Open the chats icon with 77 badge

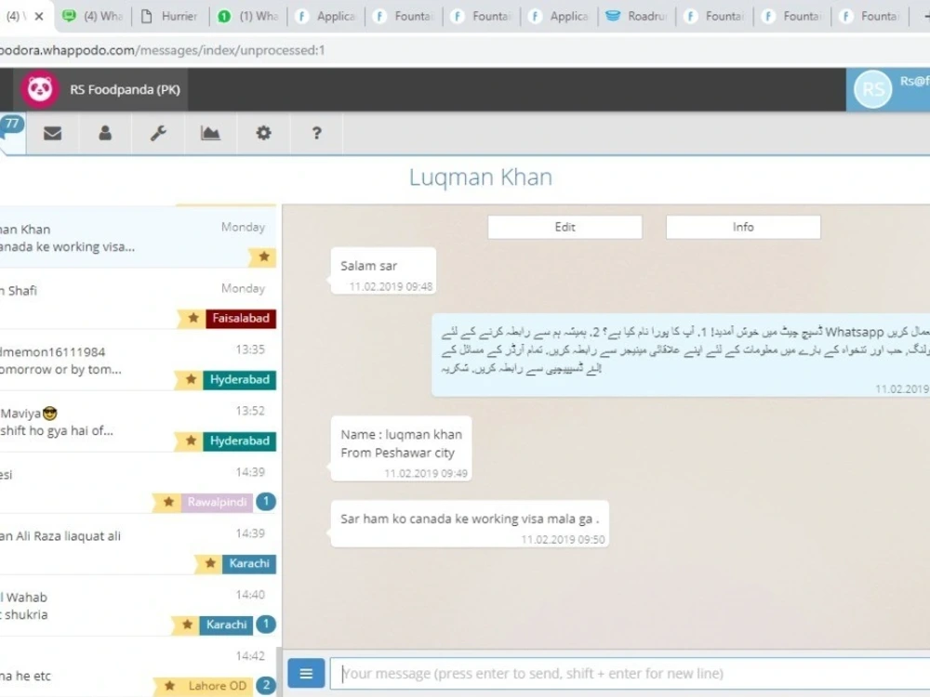(12, 132)
